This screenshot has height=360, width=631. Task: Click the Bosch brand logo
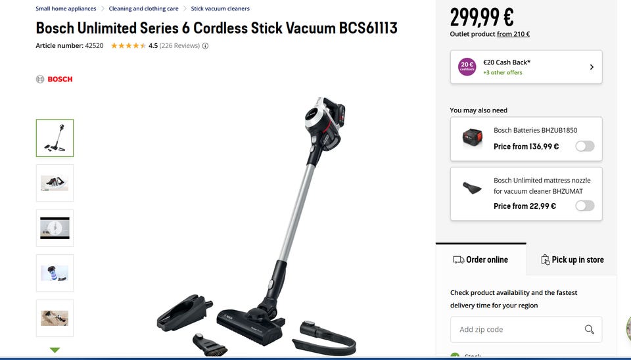55,79
